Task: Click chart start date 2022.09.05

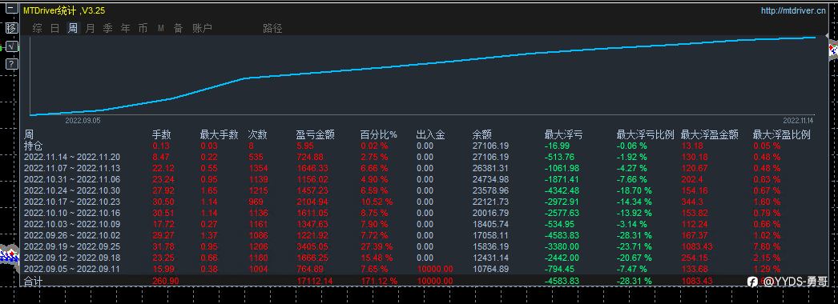Action: click(x=83, y=121)
